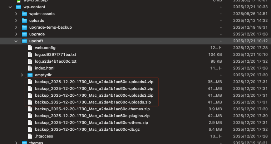271x144 pixels.
Task: Click the .htaccess file icon
Action: [30, 136]
